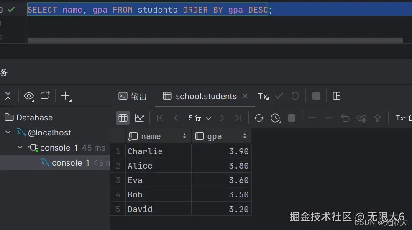Select the Charlie cell
Viewport: 412px width, 230px height.
pyautogui.click(x=159, y=151)
